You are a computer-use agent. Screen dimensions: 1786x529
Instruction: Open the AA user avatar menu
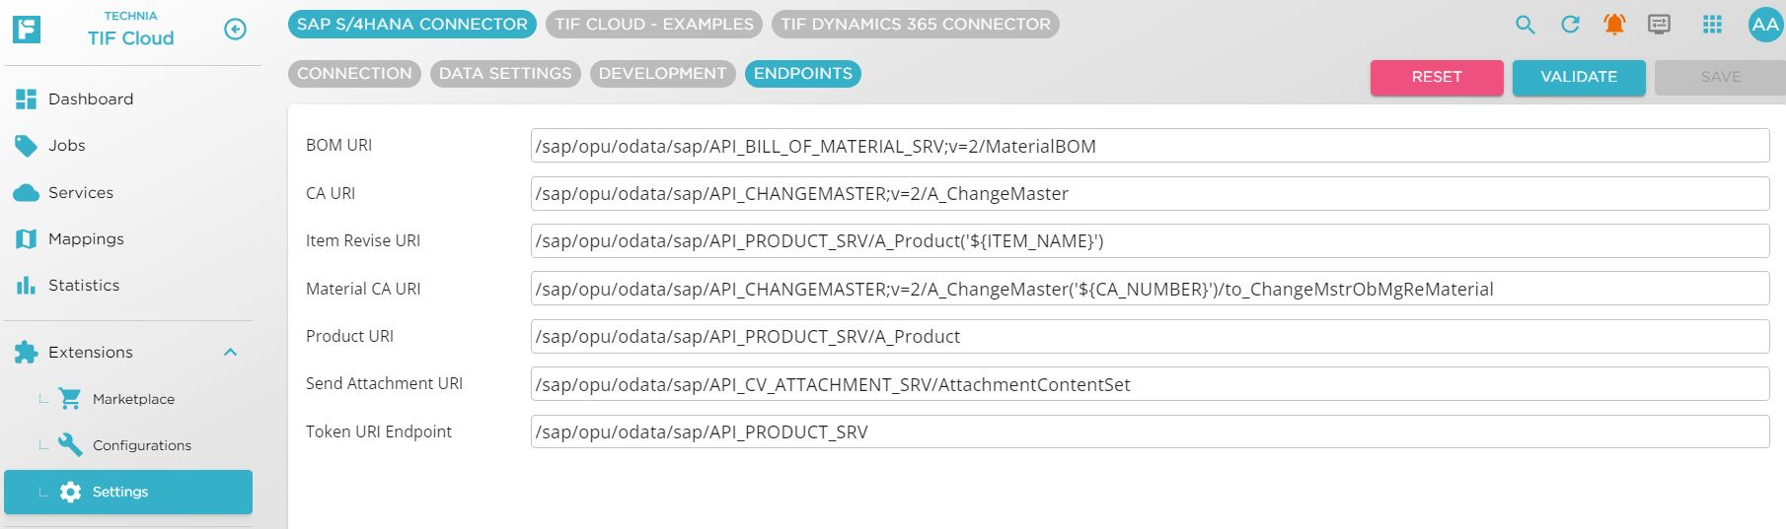point(1764,26)
